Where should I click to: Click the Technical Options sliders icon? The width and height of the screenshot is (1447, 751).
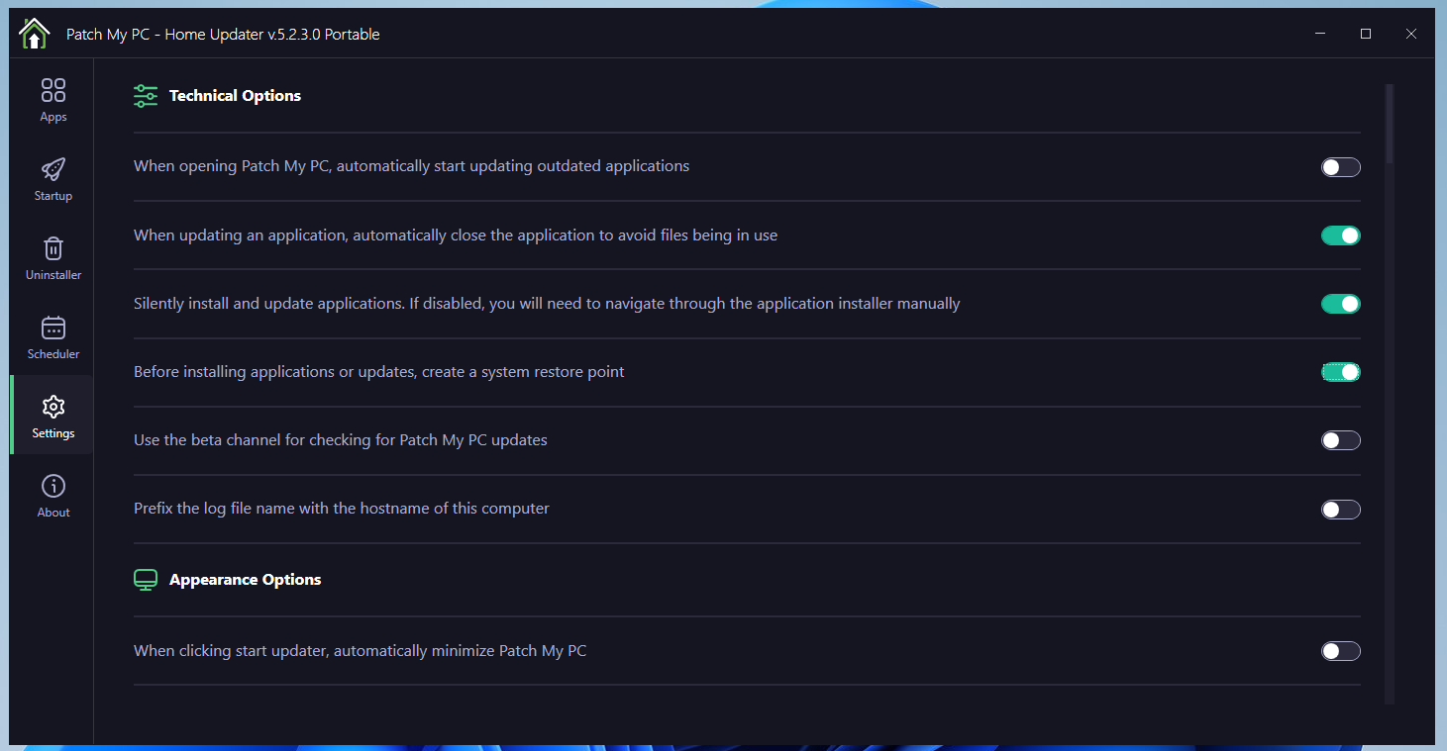146,96
